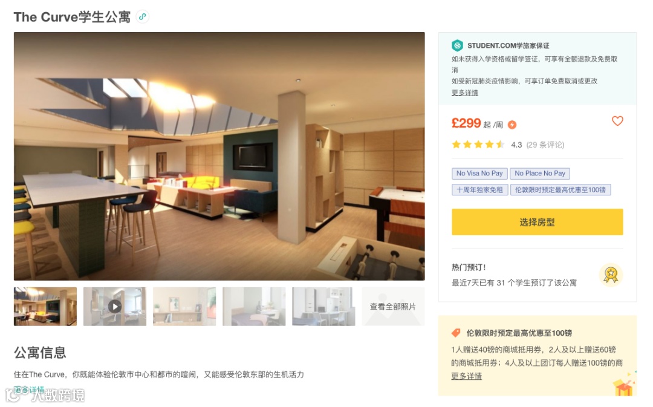The height and width of the screenshot is (407, 653).
Task: Toggle the heart favorite icon
Action: point(617,121)
